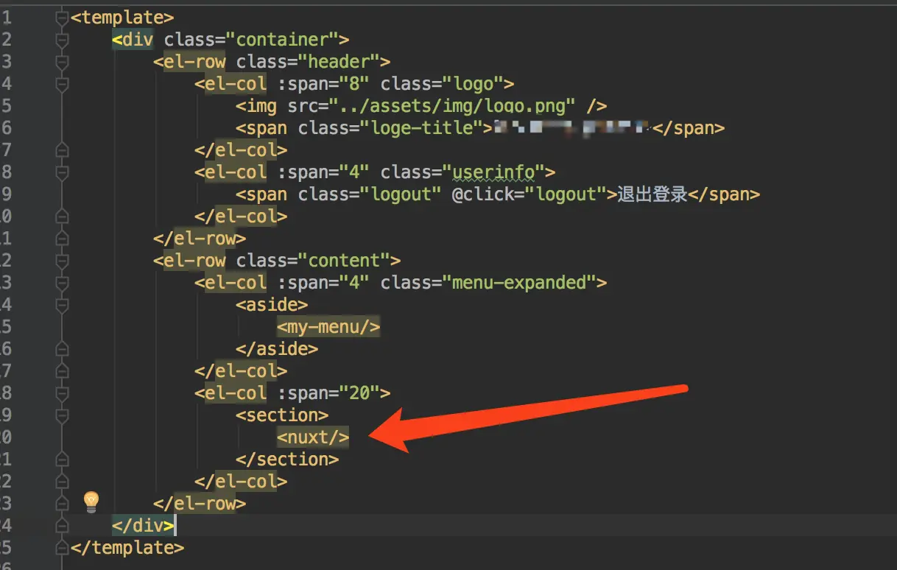
Task: Fold the el-row class="header" block
Action: coord(62,63)
